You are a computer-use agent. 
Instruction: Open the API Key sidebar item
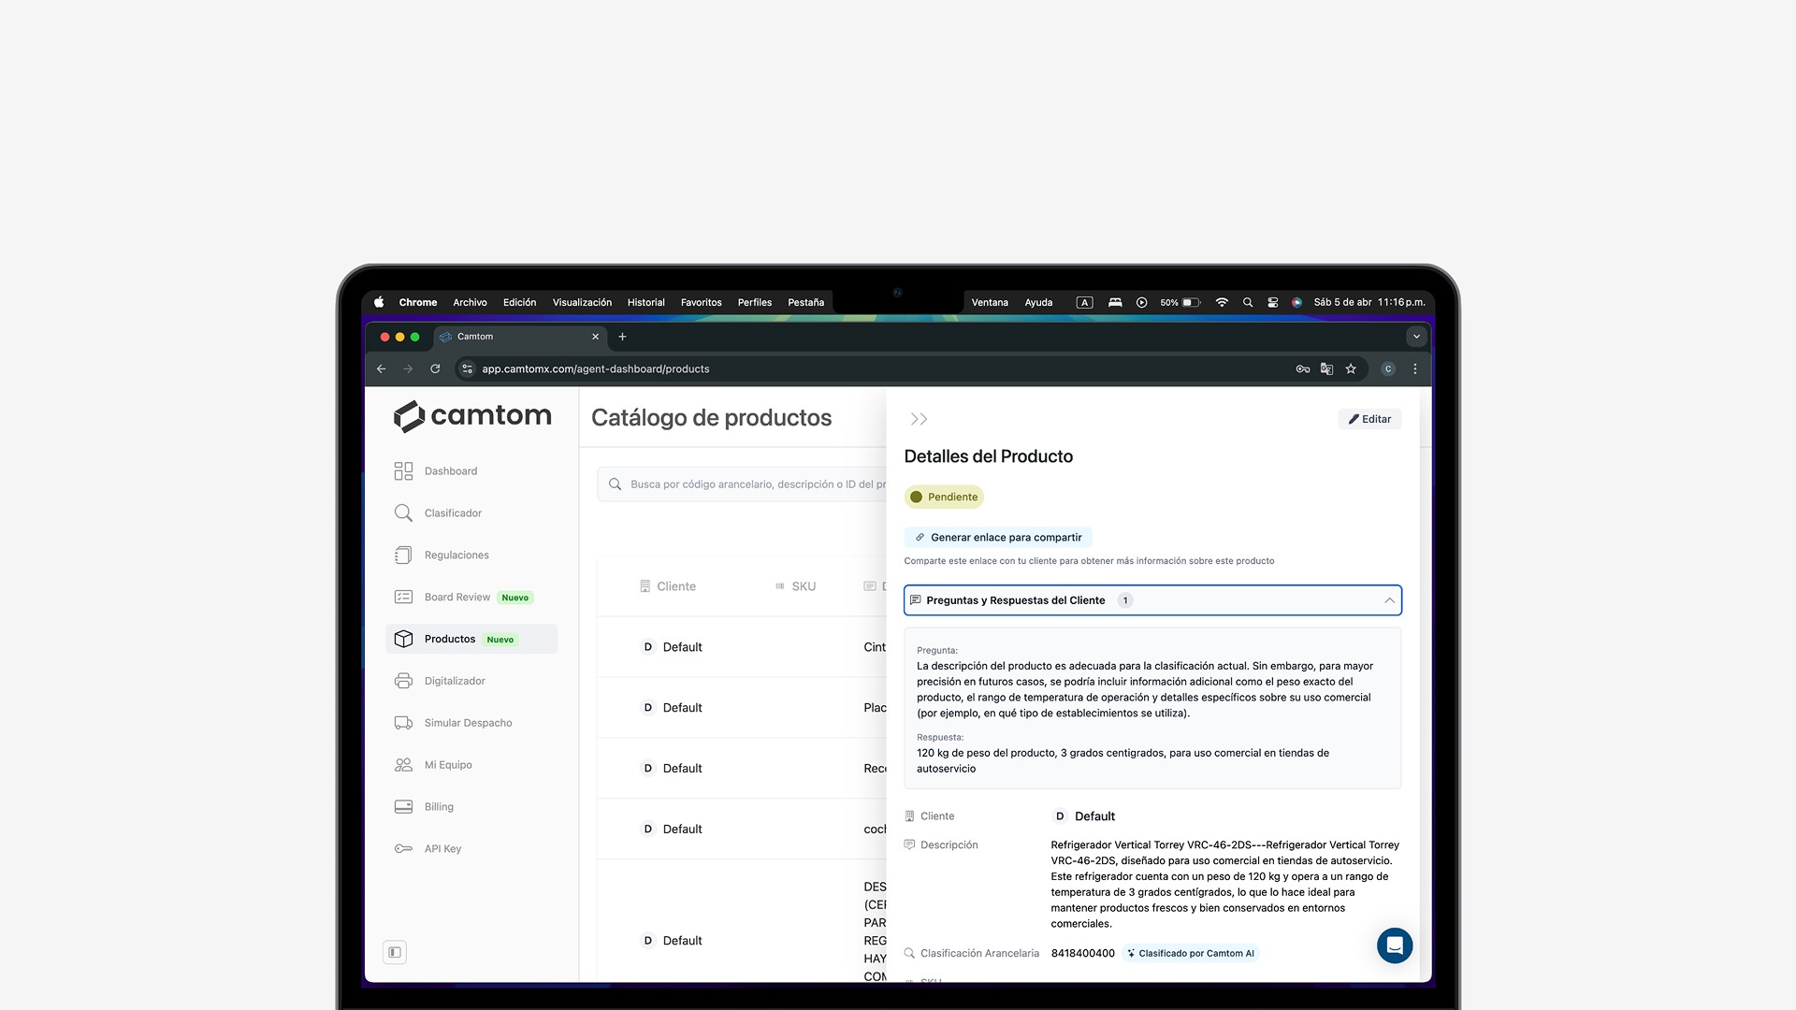pyautogui.click(x=442, y=849)
